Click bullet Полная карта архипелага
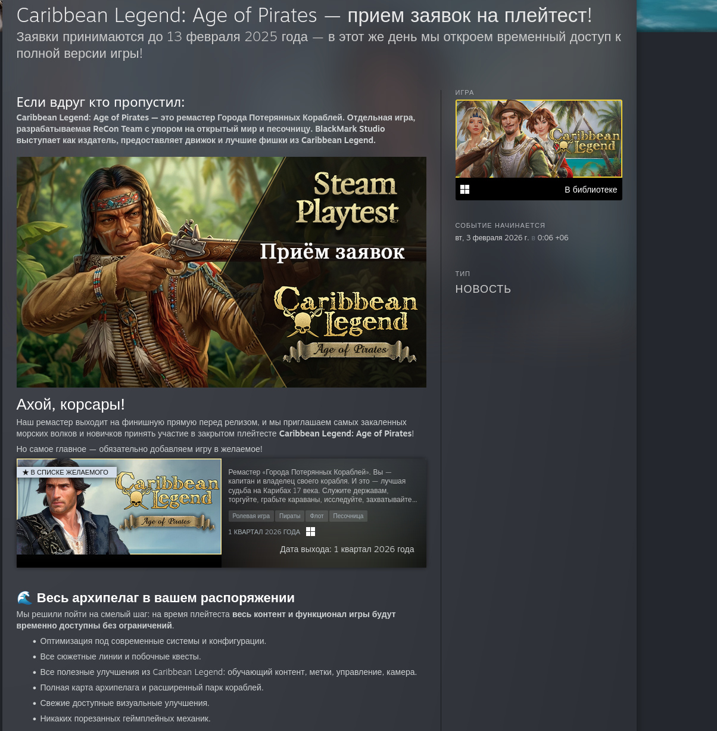 (152, 688)
